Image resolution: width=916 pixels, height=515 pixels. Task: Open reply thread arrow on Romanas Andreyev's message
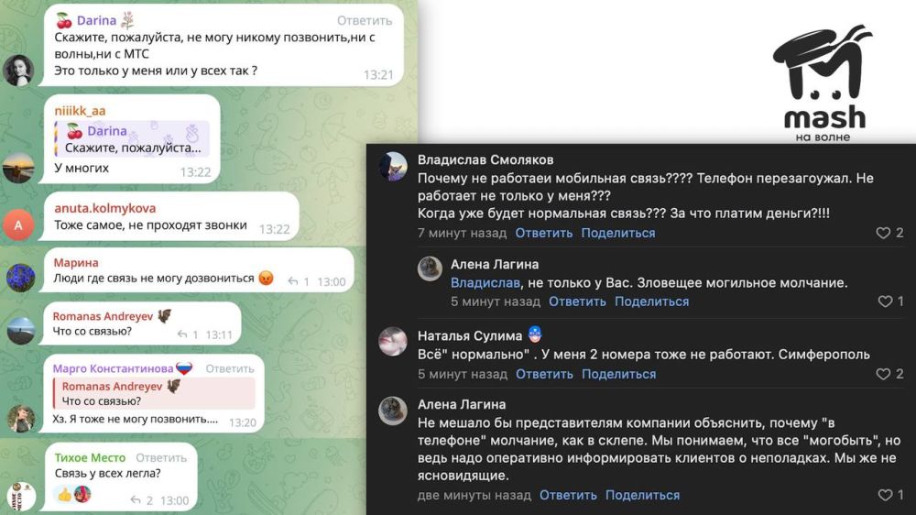[182, 334]
